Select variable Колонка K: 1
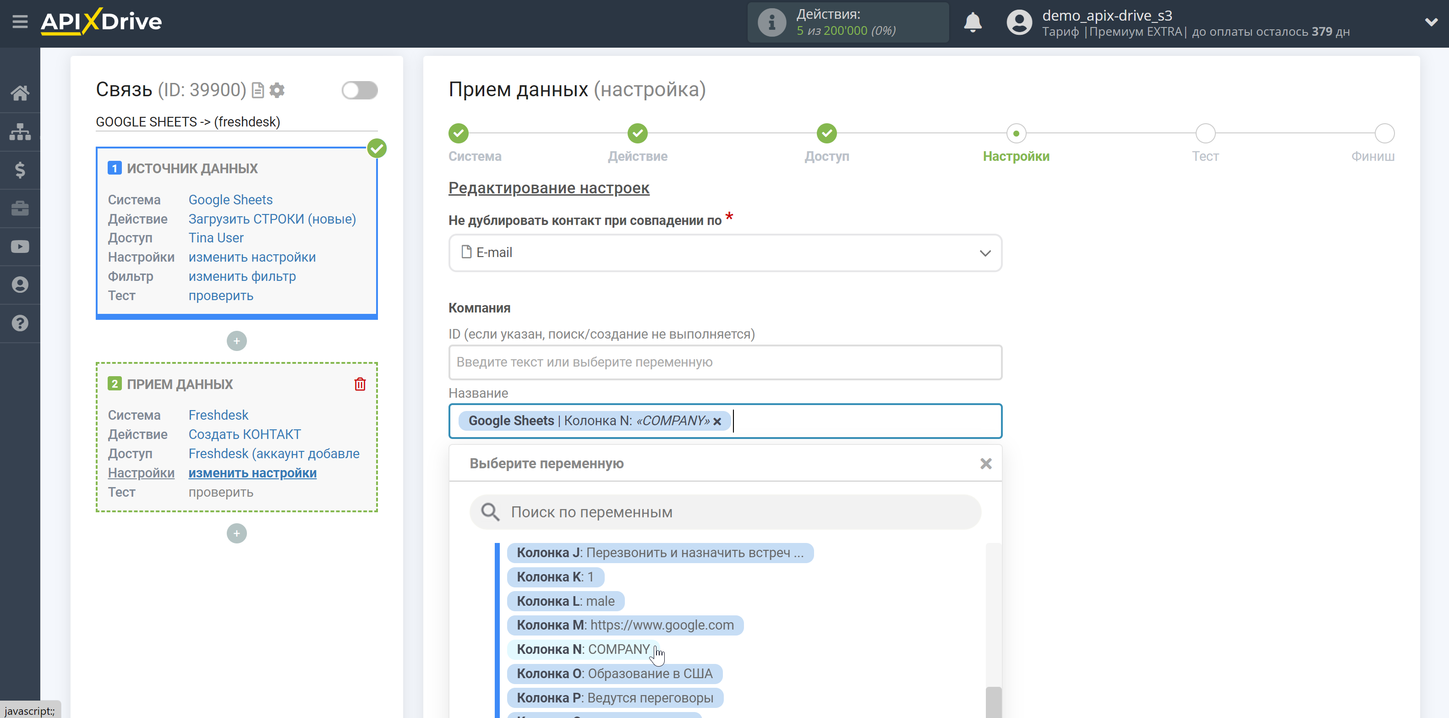1449x718 pixels. (x=555, y=577)
